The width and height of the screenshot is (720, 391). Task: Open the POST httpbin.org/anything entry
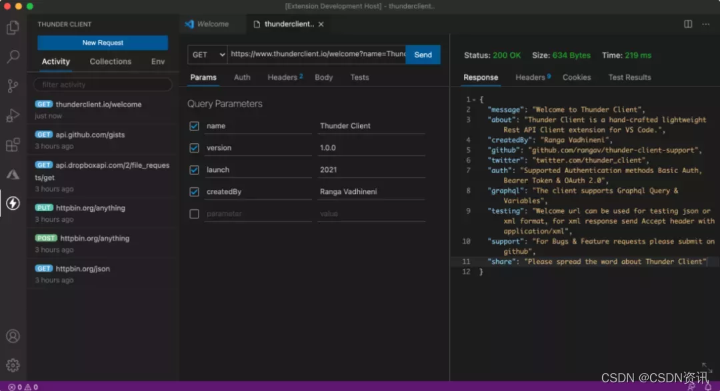pos(103,244)
